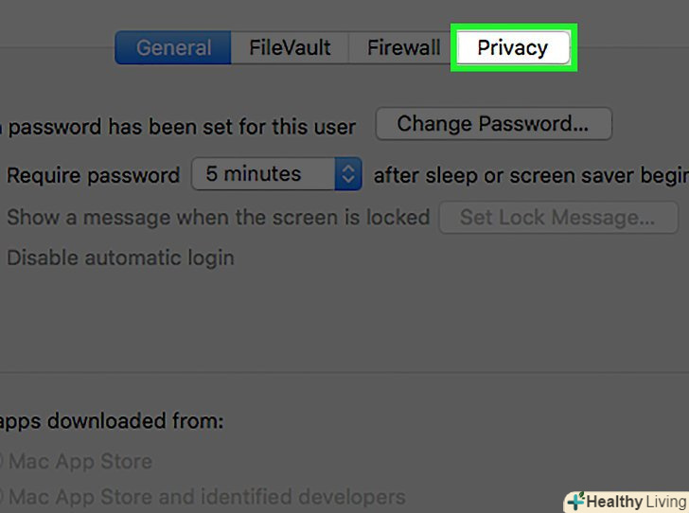
Task: Click the horizontal divider line above app downloads
Action: point(341,373)
